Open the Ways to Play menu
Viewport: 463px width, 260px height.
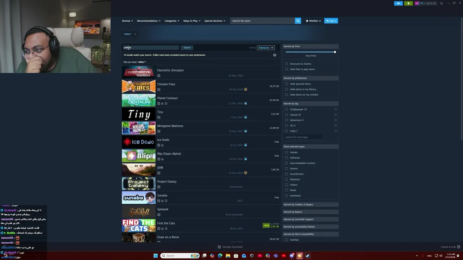point(192,21)
